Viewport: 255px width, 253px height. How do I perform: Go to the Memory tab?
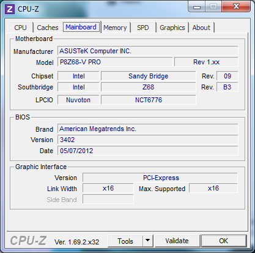coord(115,28)
